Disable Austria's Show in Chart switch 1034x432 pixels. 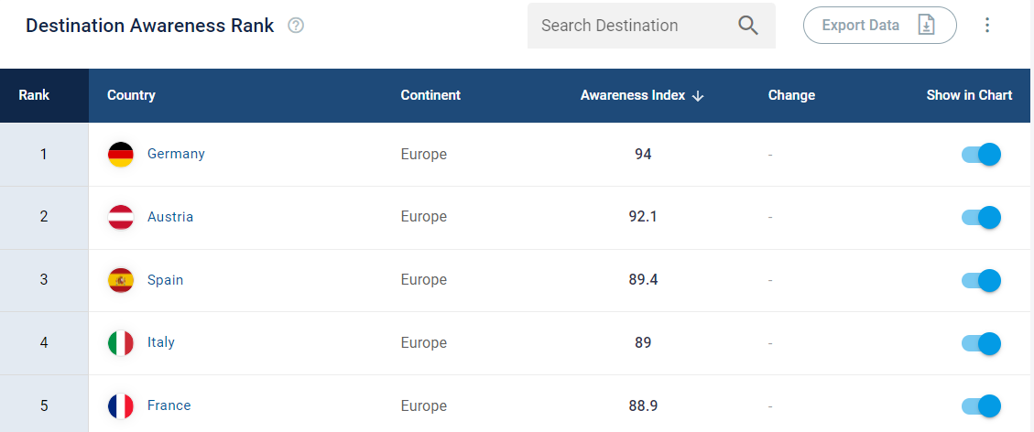coord(981,217)
